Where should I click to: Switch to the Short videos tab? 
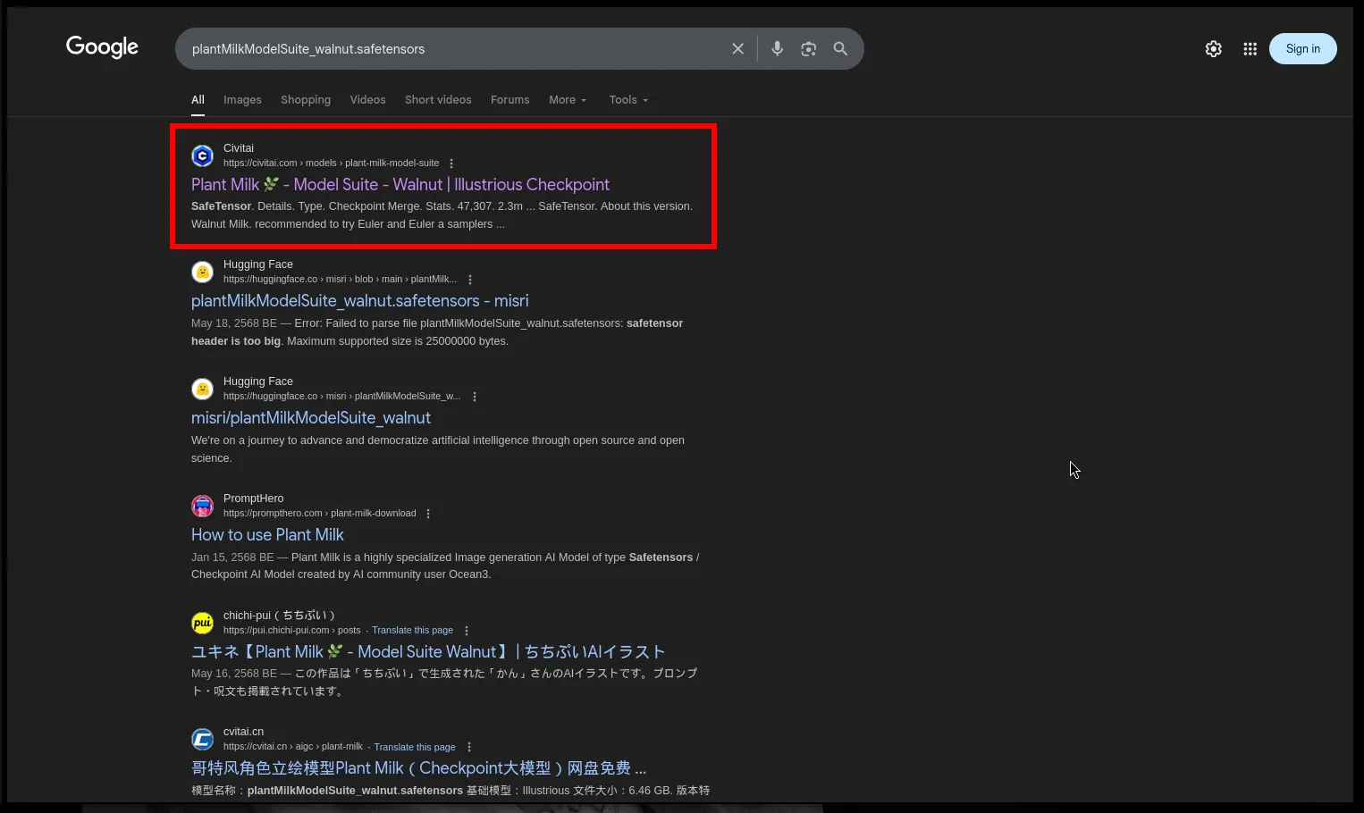438,100
